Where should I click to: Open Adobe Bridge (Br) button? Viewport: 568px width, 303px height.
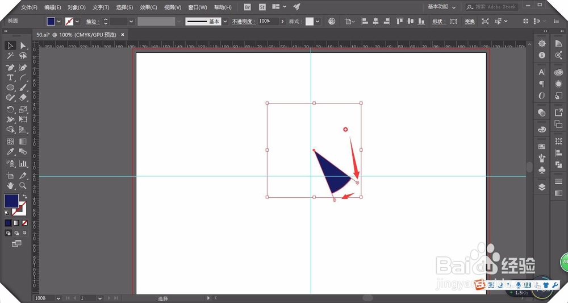pos(248,7)
